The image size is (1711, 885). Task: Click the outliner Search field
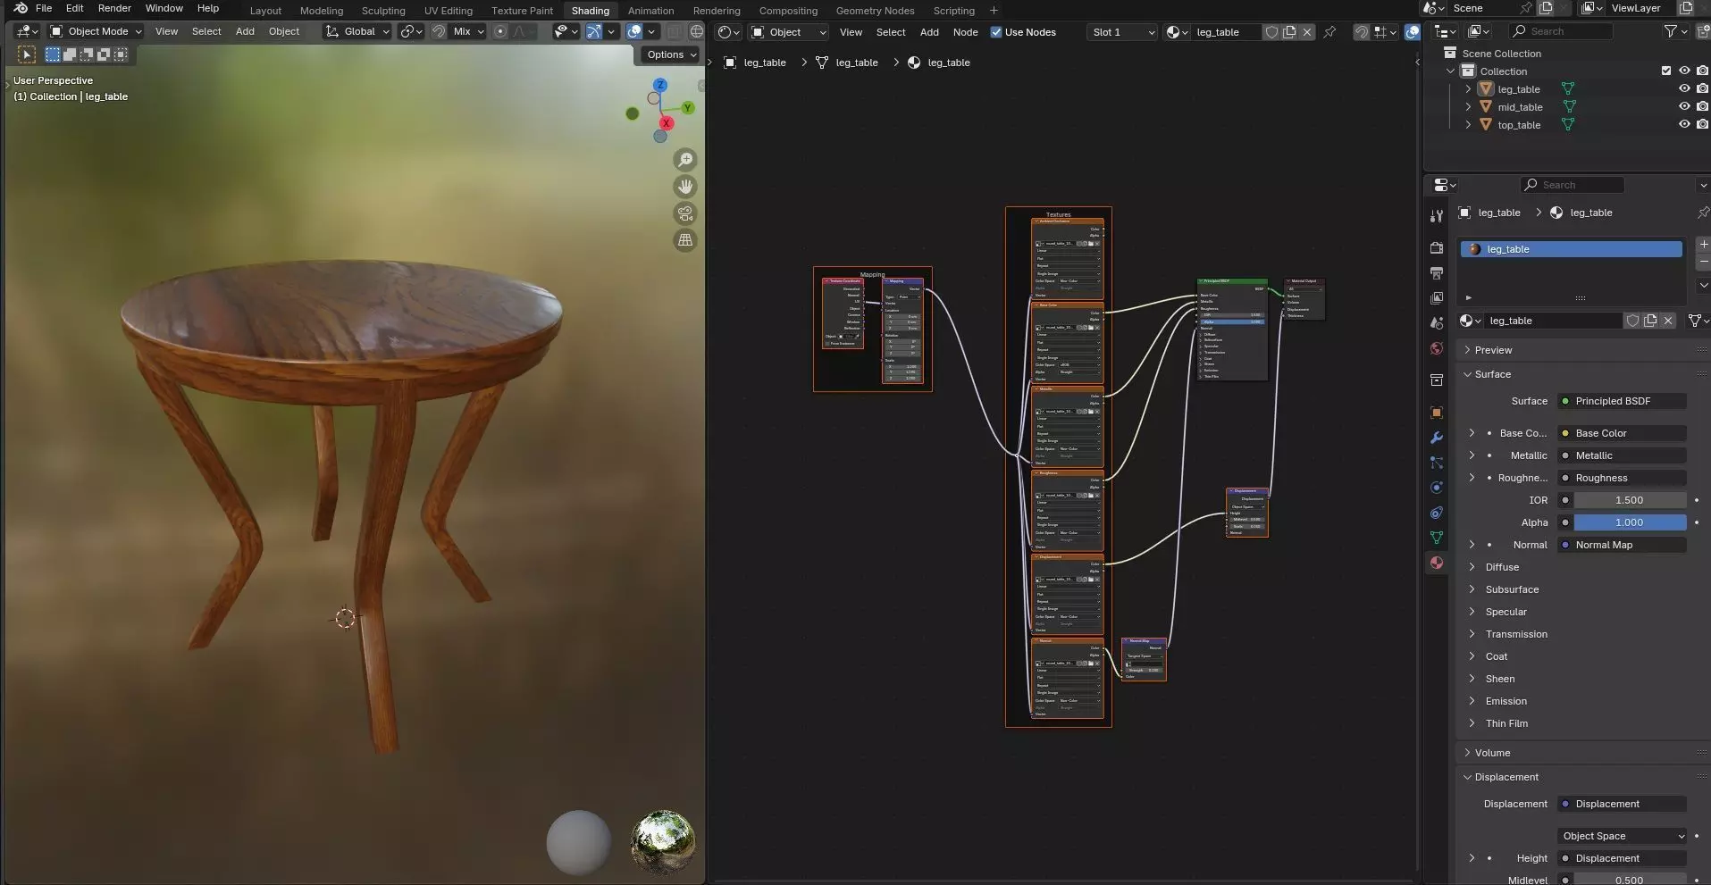tap(1560, 31)
